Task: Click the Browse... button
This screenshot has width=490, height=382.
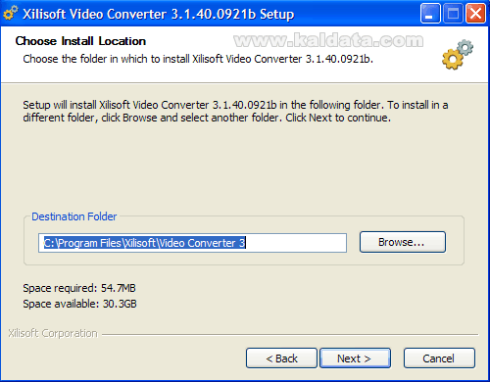Action: tap(403, 242)
